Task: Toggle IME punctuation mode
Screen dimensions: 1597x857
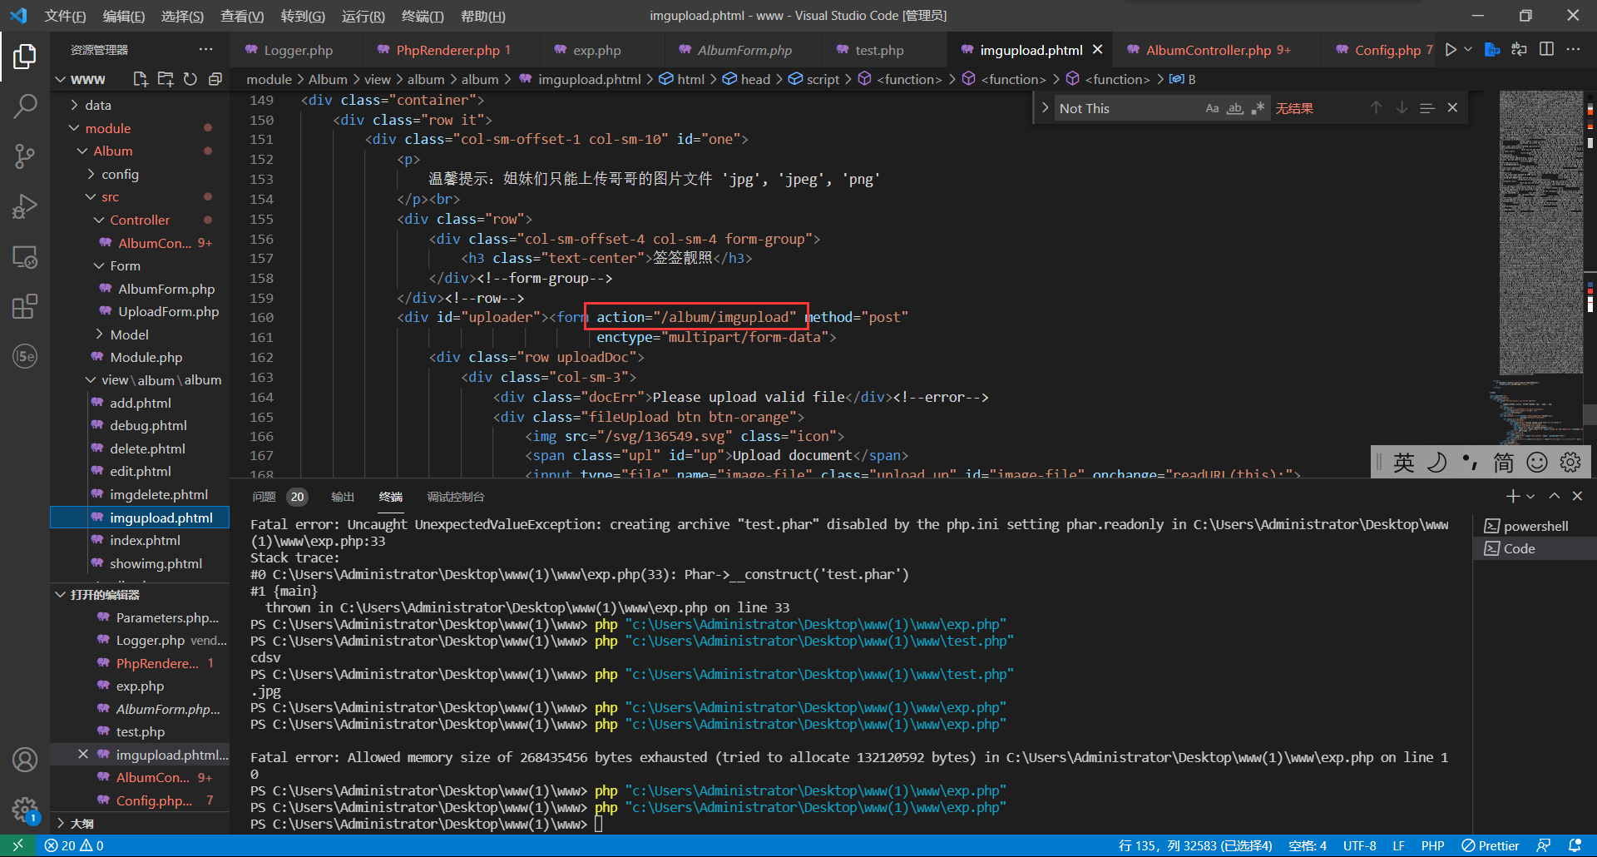Action: 1470,462
